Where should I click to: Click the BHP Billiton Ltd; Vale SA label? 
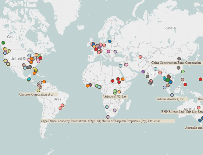coord(182,112)
